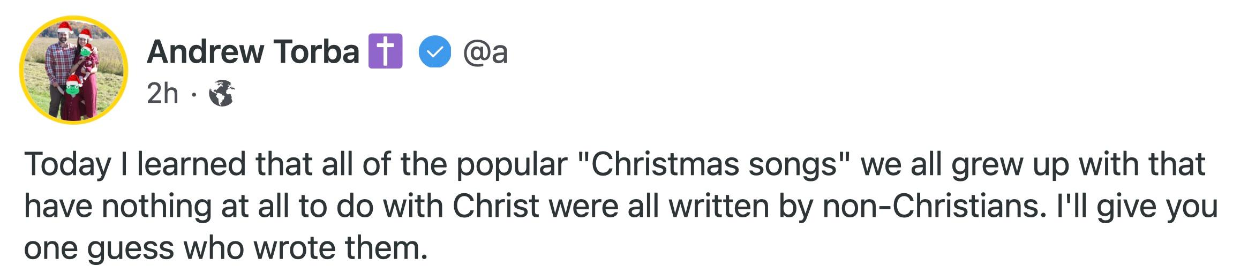Screen dimensions: 1248x273
Task: Click the word "popular" in the post
Action: pyautogui.click(x=512, y=164)
